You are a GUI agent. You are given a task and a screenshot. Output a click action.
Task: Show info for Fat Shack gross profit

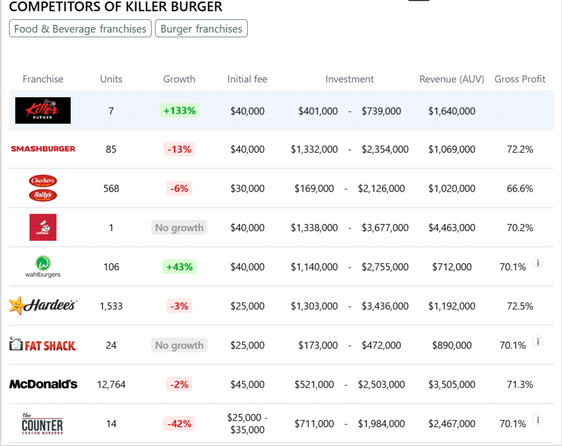538,341
